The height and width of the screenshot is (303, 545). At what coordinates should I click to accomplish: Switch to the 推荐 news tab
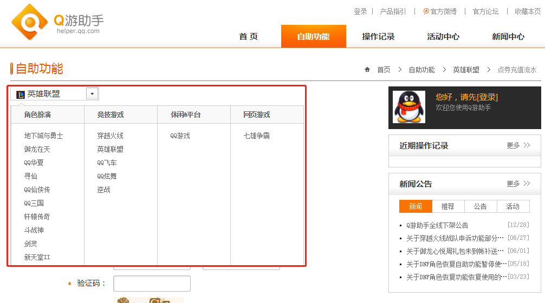(447, 206)
